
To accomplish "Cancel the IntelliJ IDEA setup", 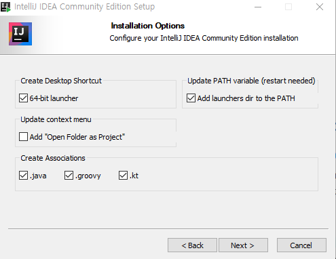I will pos(301,245).
